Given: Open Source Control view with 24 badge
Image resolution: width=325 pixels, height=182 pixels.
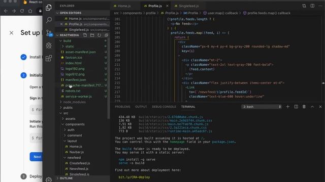Looking at the screenshot, I should click(x=49, y=33).
